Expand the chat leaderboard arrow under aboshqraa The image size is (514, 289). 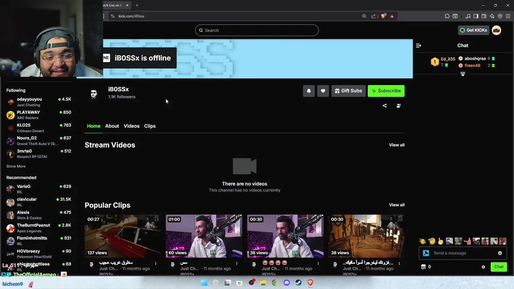point(463,74)
